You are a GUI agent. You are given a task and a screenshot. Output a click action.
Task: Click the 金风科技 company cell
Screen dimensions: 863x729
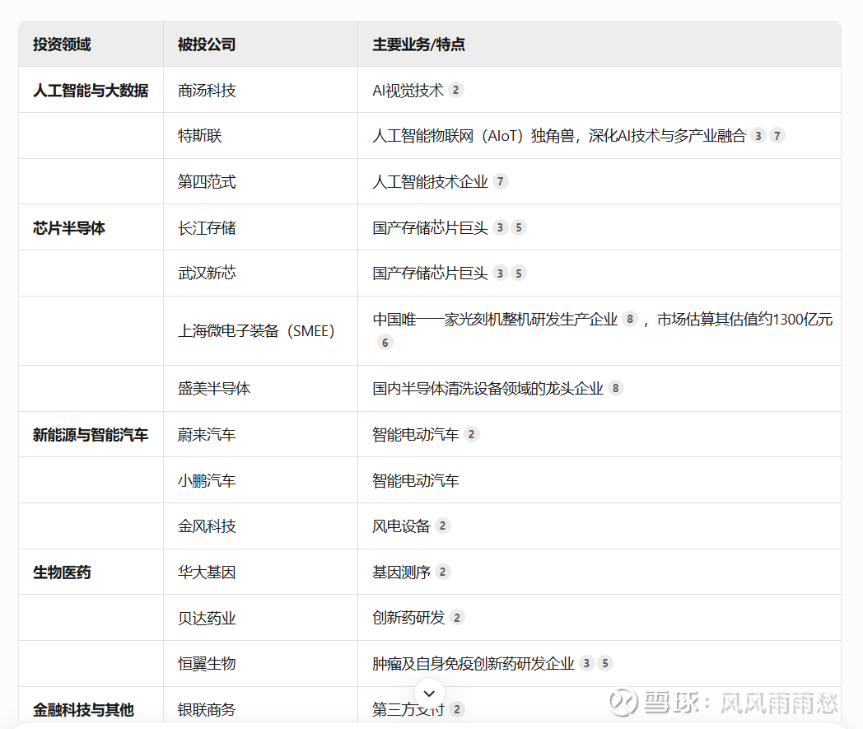pyautogui.click(x=260, y=526)
